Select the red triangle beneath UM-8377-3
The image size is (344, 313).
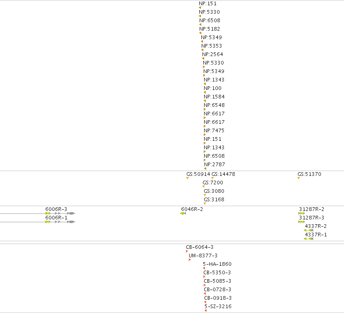click(x=190, y=260)
